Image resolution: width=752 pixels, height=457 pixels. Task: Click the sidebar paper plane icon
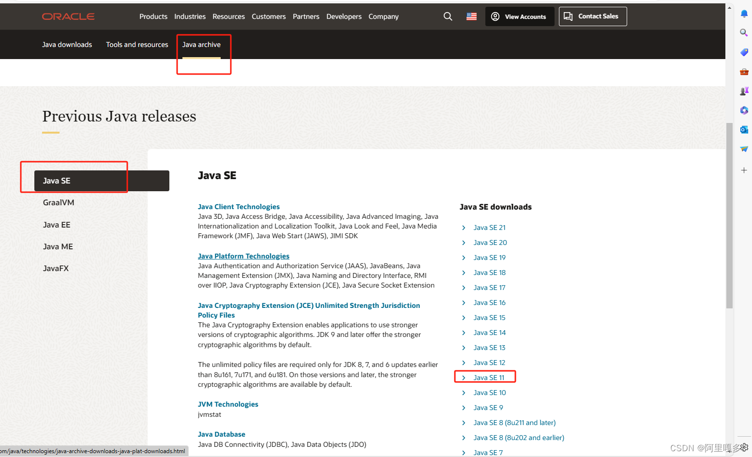pyautogui.click(x=744, y=149)
